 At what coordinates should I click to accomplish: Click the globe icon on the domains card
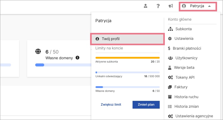pos(38,51)
